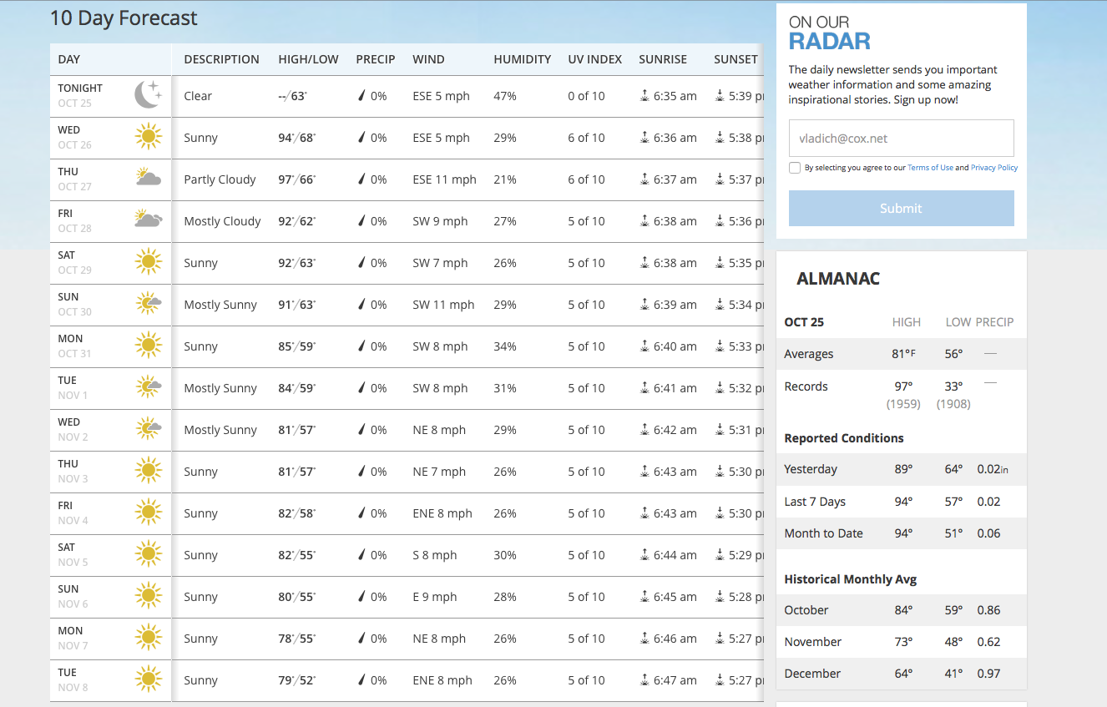Click the Clear description in Tonight row
Image resolution: width=1107 pixels, height=707 pixels.
[198, 96]
